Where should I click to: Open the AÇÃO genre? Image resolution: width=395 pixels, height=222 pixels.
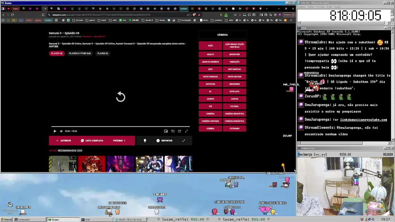[210, 46]
